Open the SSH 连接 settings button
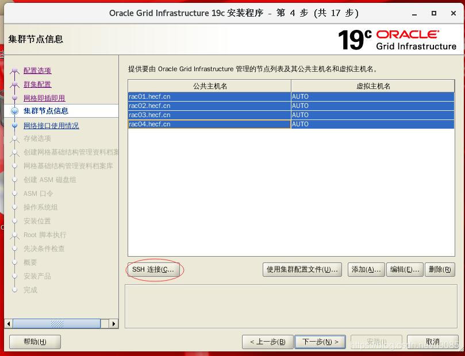The image size is (465, 356). (x=153, y=269)
